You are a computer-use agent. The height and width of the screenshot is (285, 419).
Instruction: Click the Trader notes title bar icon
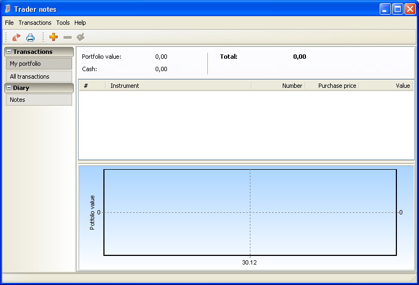pyautogui.click(x=8, y=9)
